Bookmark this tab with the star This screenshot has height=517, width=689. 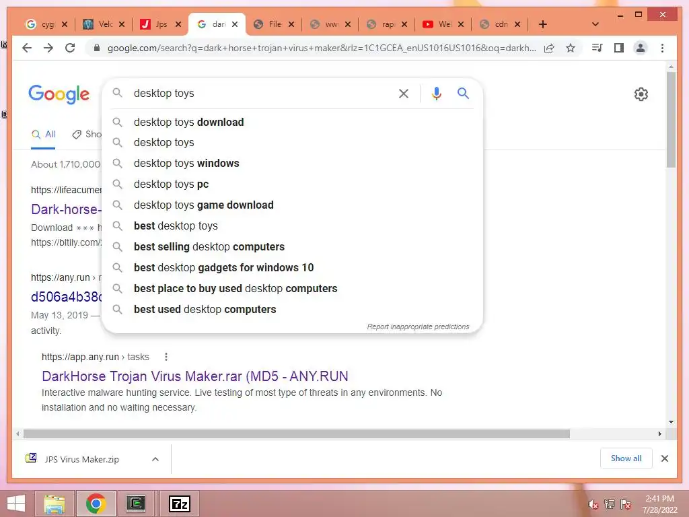[x=571, y=48]
